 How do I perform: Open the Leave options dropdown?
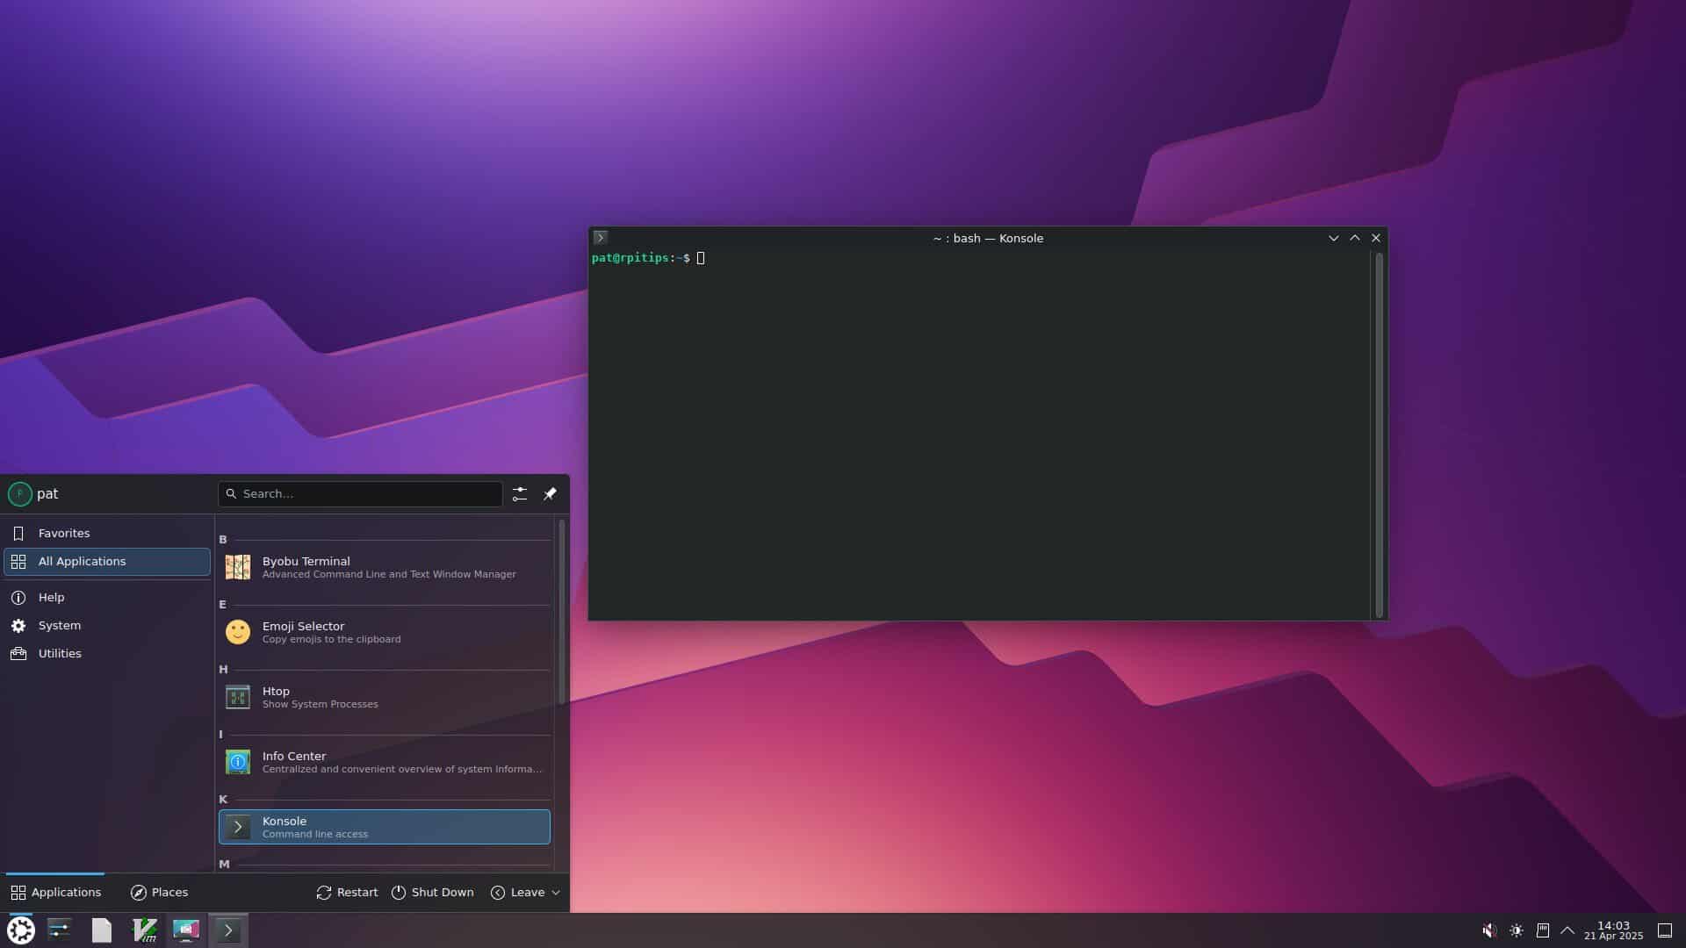click(x=525, y=892)
